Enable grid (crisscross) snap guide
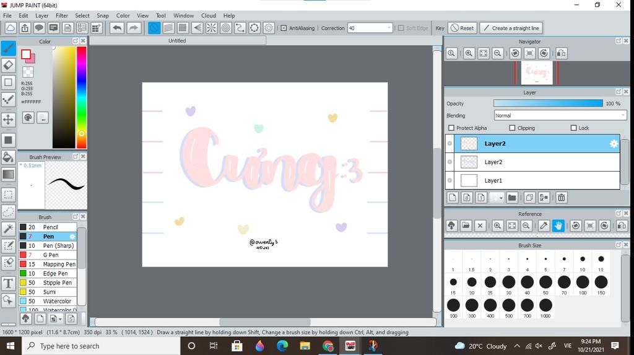The image size is (634, 355). pos(183,28)
